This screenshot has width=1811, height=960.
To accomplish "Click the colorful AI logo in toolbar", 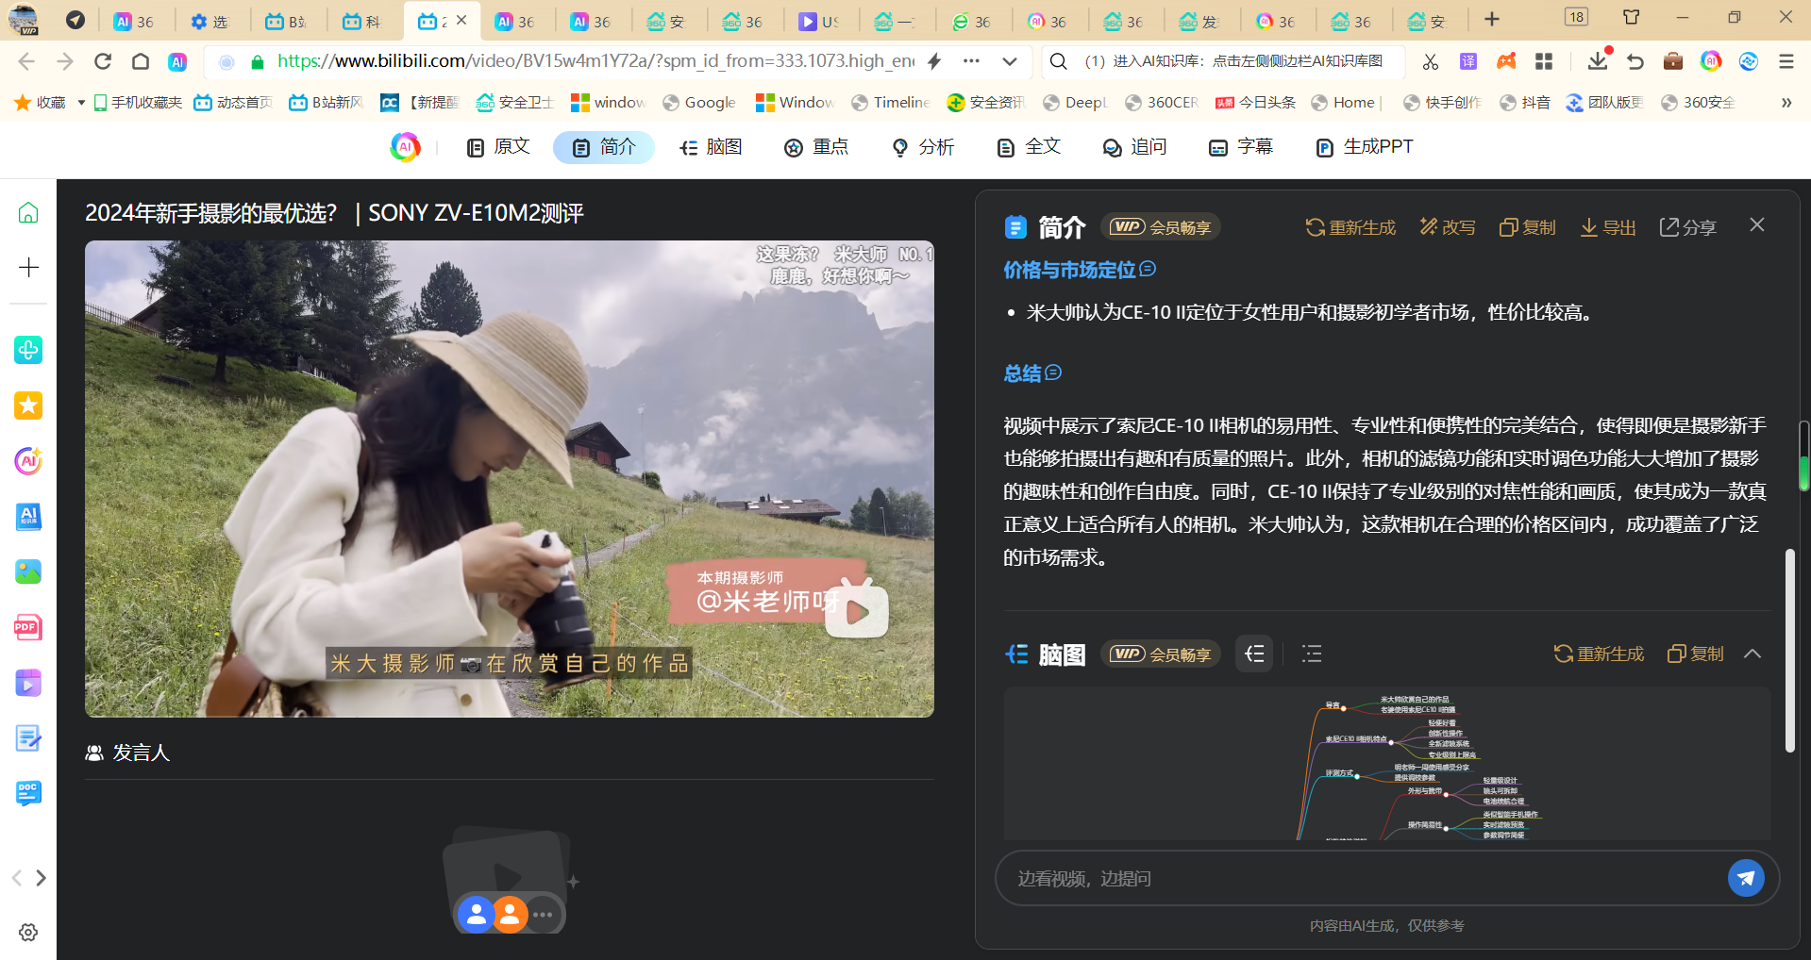I will 405,147.
